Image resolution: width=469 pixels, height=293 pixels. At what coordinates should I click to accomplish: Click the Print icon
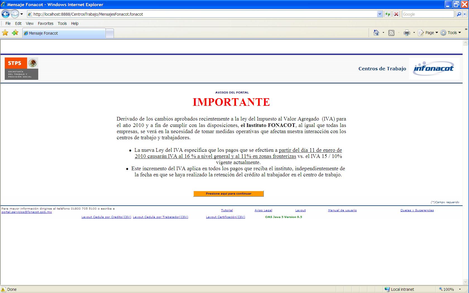pyautogui.click(x=407, y=33)
